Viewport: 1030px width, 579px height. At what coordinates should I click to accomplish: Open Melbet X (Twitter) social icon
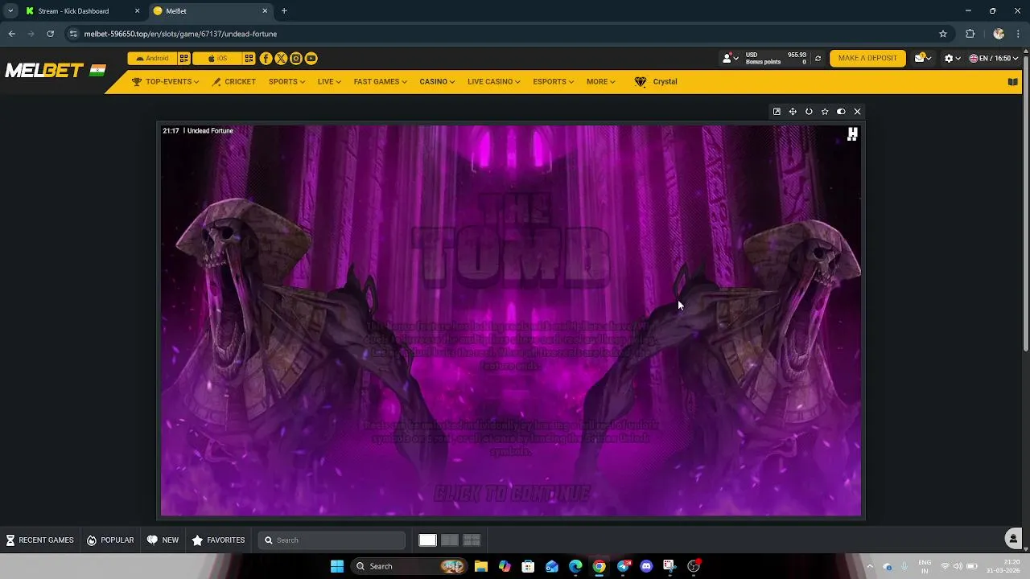(281, 58)
